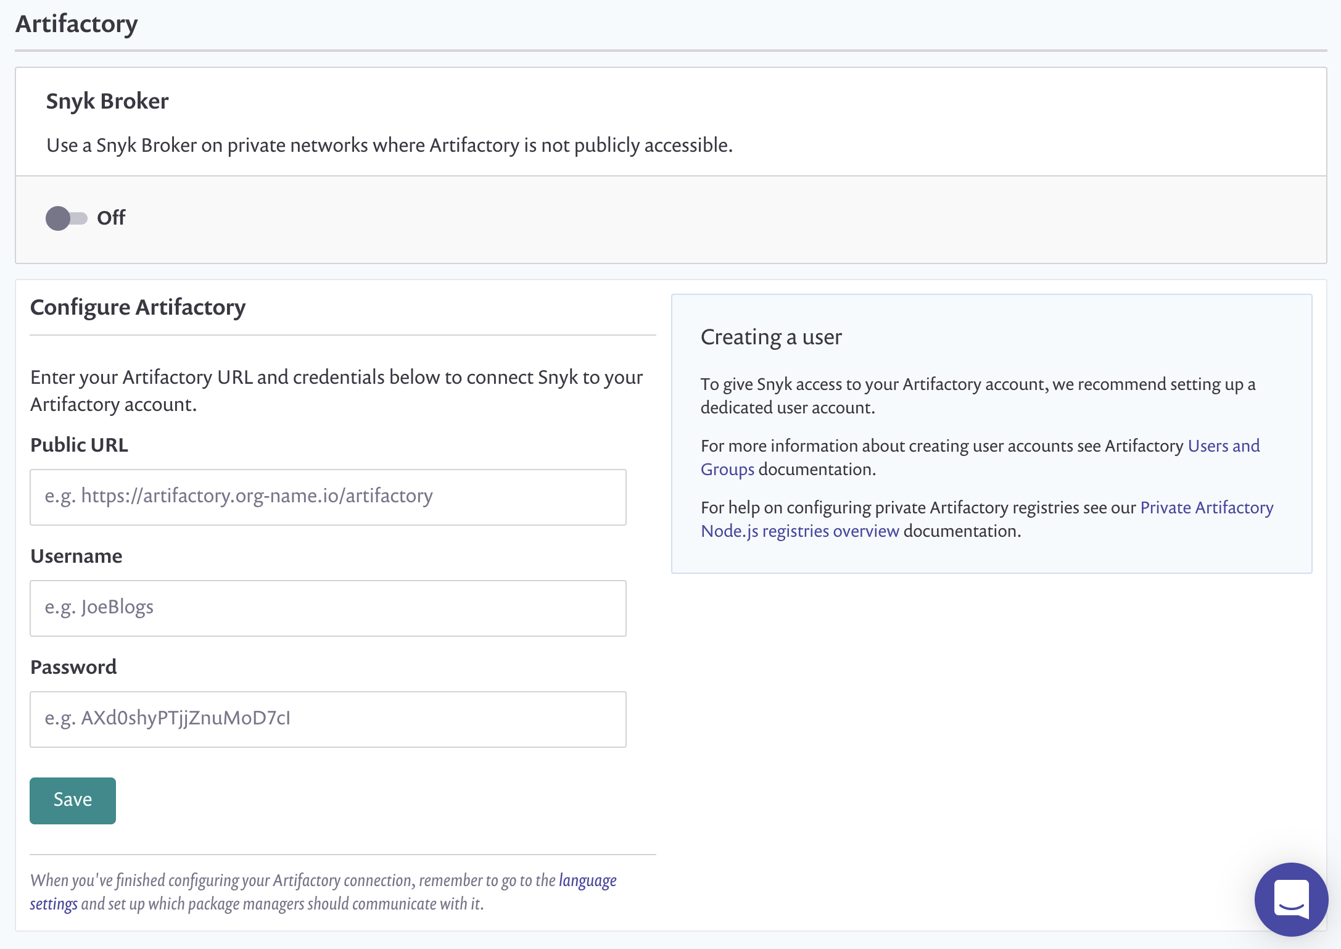Screen dimensions: 1341x949
Task: Click the Username field label
Action: (x=76, y=556)
